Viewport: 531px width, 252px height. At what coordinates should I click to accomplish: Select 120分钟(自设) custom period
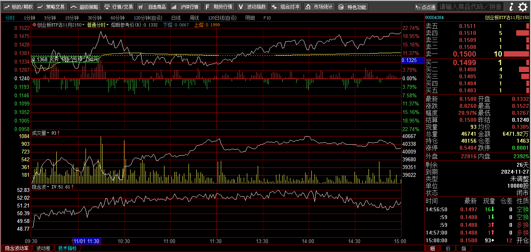click(148, 18)
